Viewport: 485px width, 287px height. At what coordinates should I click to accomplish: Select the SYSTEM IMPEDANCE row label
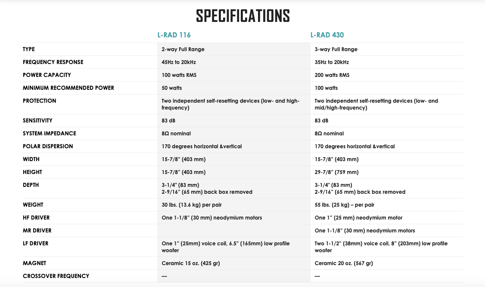[50, 134]
